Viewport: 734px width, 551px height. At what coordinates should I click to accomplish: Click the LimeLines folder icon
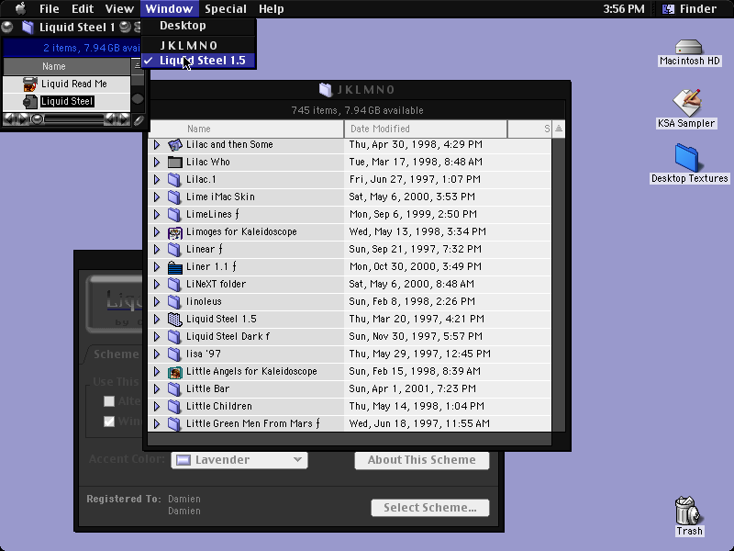(174, 214)
